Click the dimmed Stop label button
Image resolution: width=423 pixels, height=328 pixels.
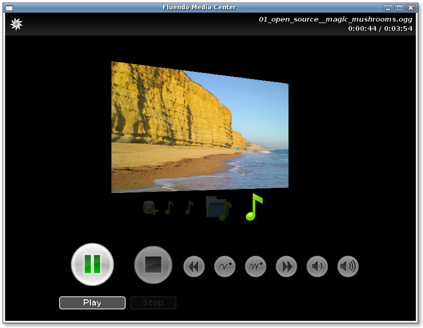(x=153, y=303)
